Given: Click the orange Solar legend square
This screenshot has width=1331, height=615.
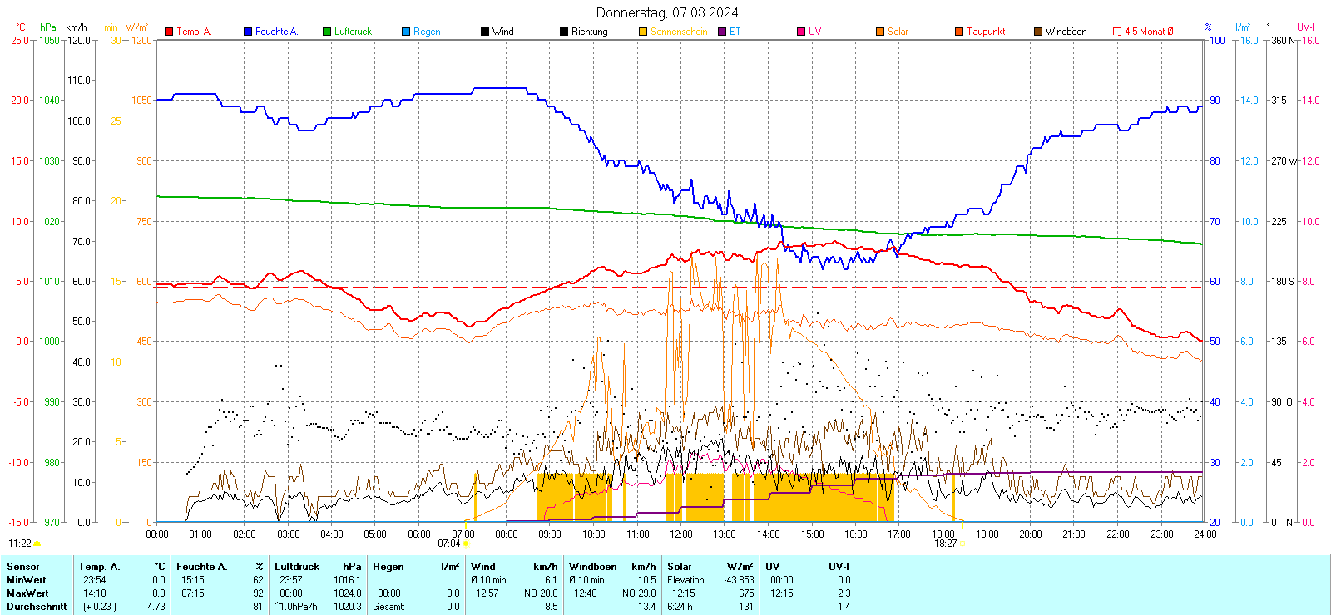Looking at the screenshot, I should 880,32.
